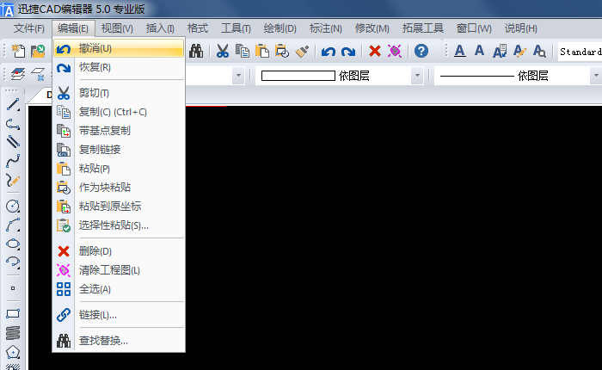Viewport: 602px width, 370px height.
Task: Open the 工具(T) menu
Action: (x=236, y=28)
